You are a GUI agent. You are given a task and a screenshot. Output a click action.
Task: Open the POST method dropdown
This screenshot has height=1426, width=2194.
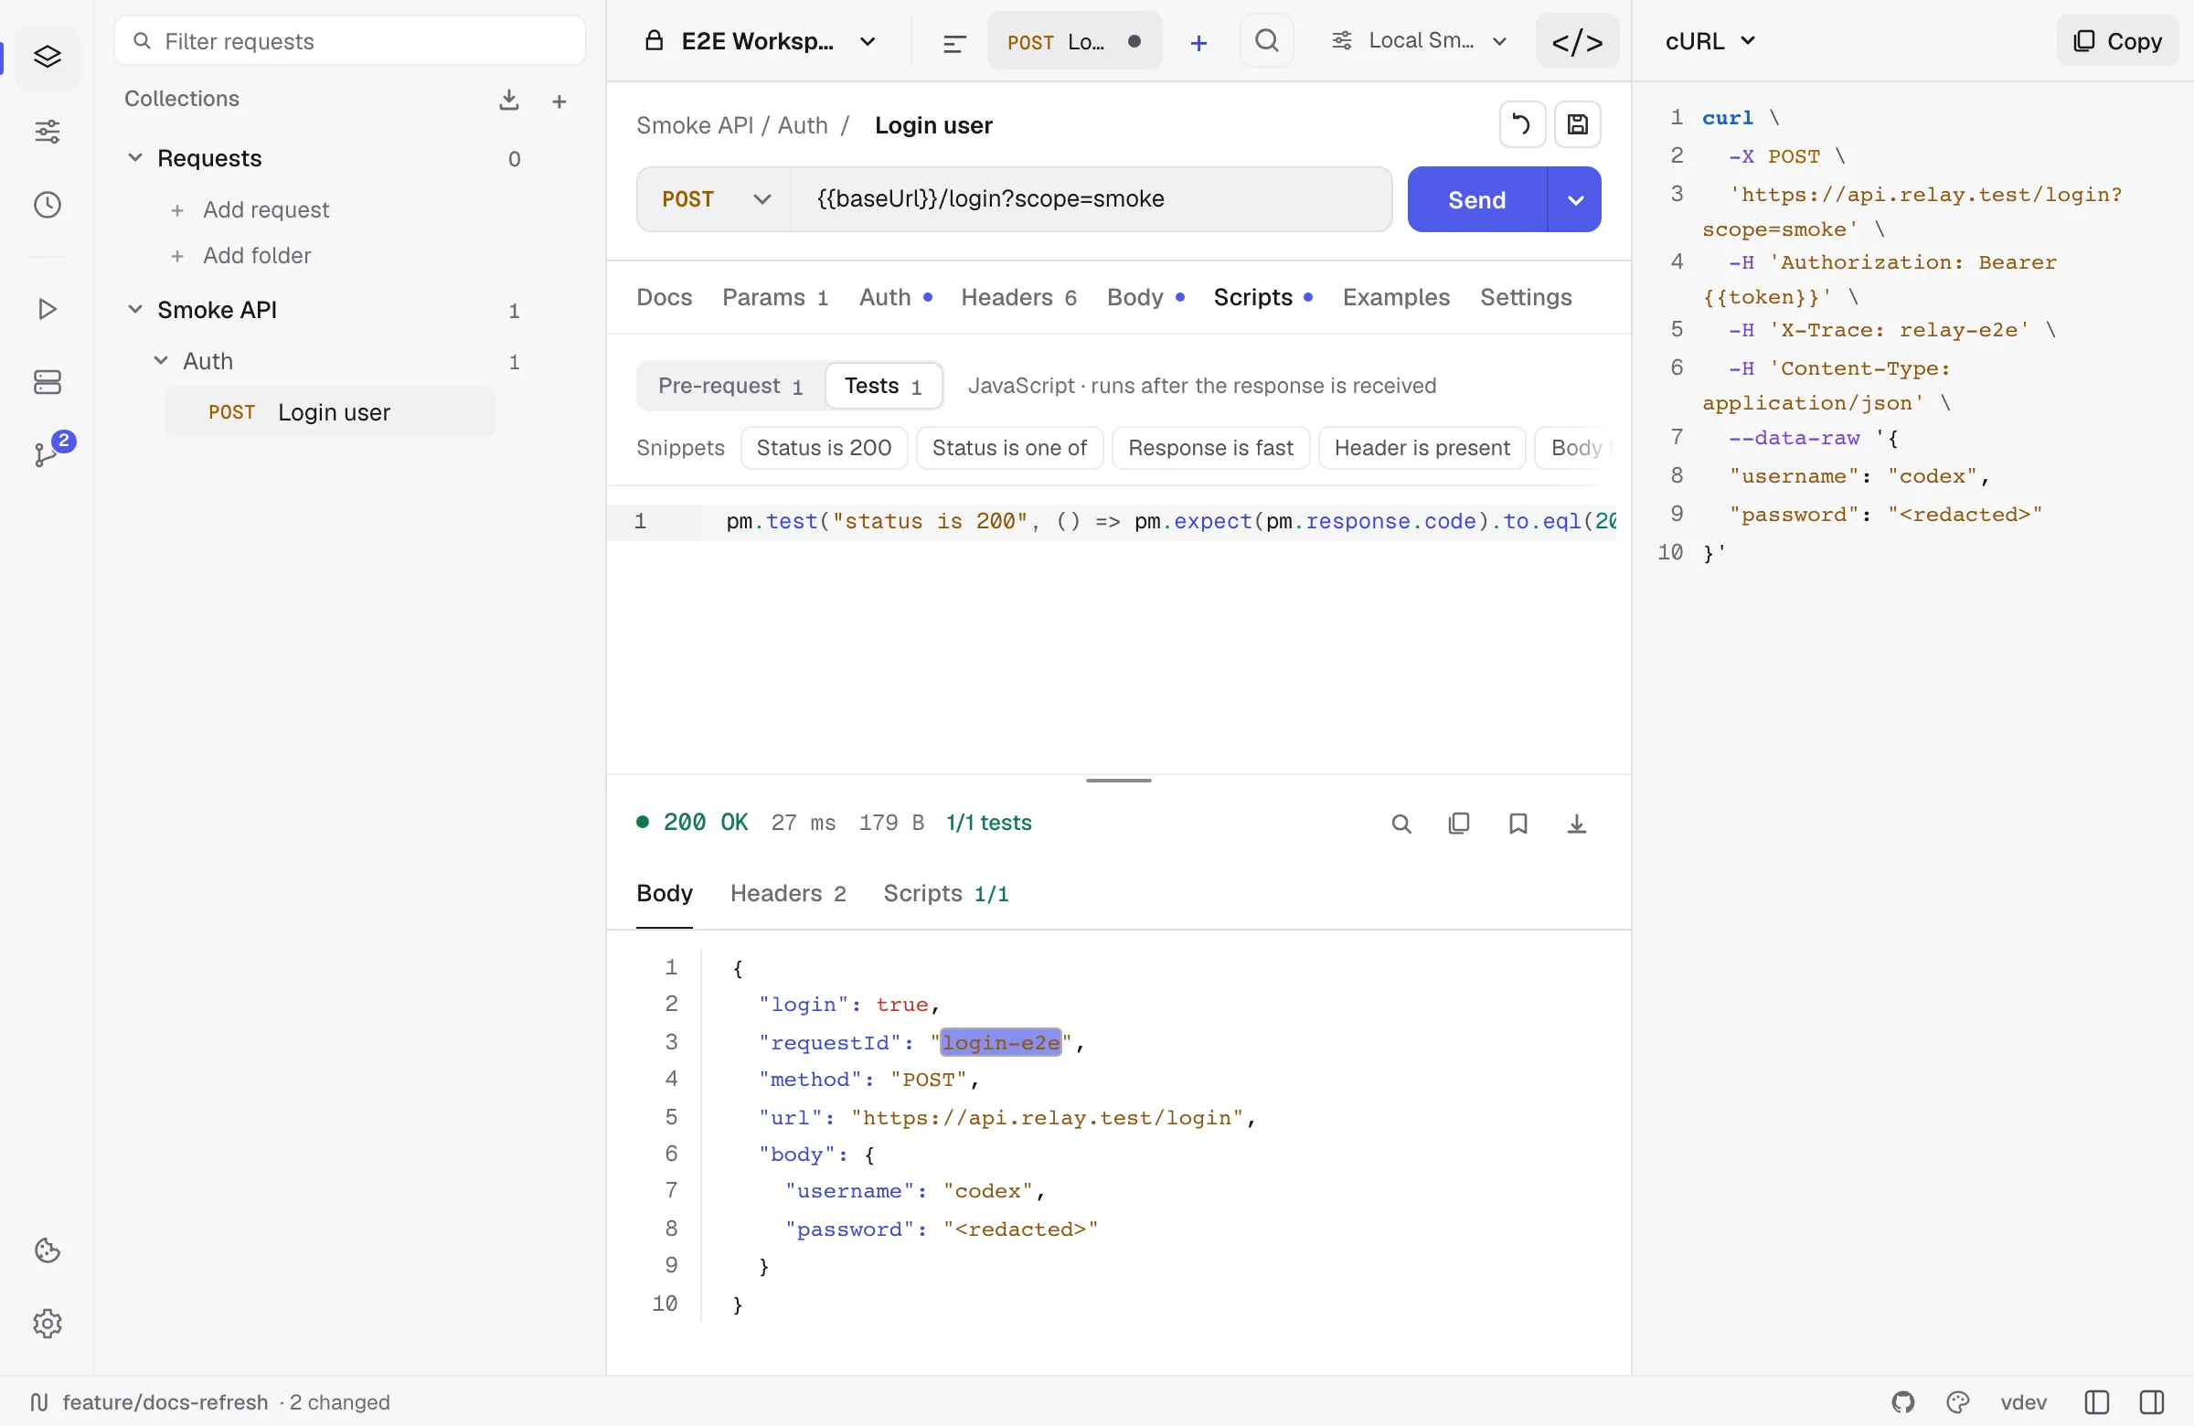714,199
